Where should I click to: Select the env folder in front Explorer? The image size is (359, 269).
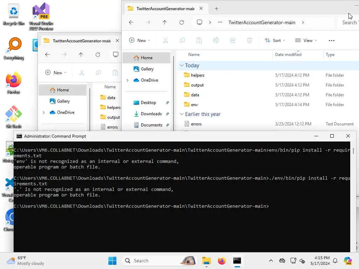pyautogui.click(x=194, y=105)
